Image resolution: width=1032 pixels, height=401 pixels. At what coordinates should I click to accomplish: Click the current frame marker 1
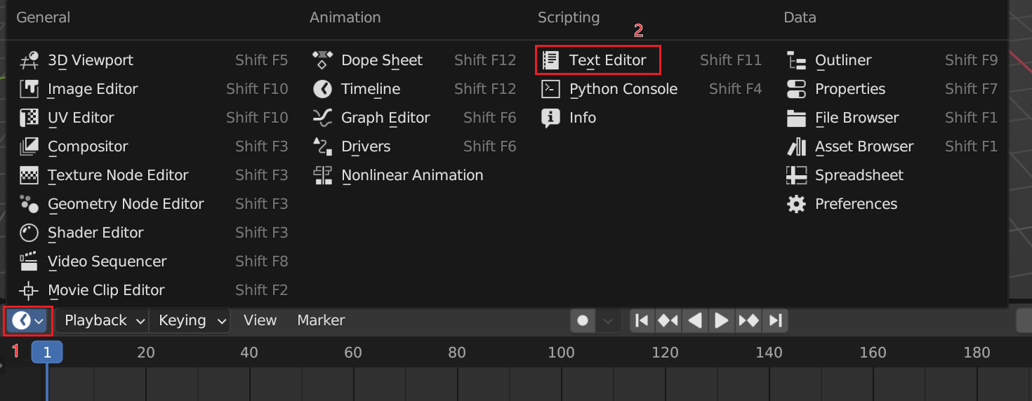pos(47,353)
